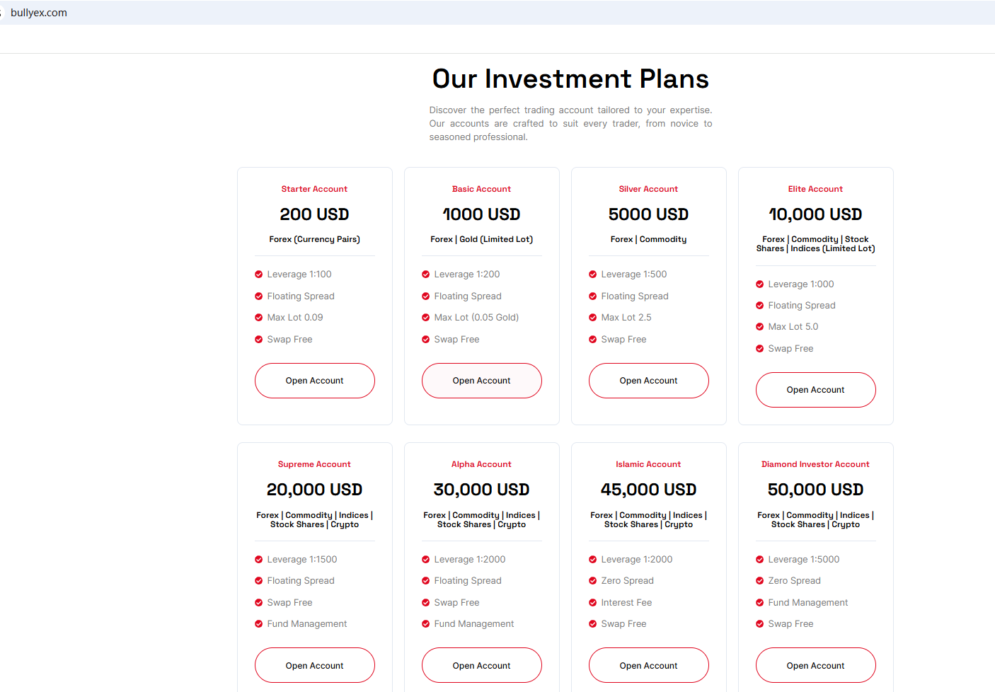
Task: Click the checkmark icon next to Max Lot 0.09
Action: [x=259, y=318]
